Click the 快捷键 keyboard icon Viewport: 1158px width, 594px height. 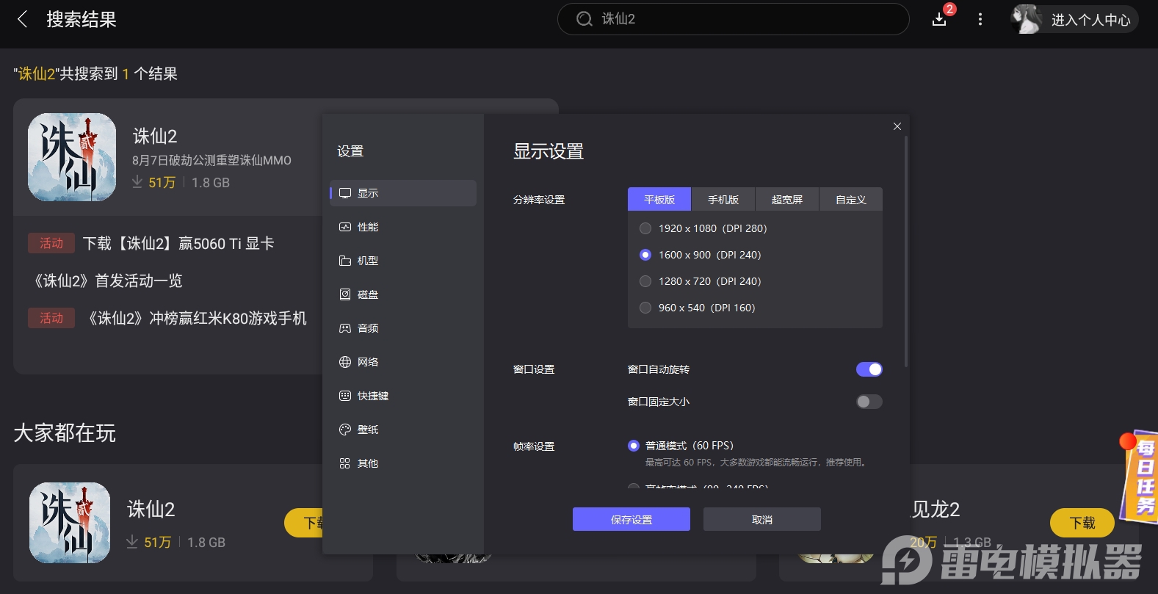345,396
